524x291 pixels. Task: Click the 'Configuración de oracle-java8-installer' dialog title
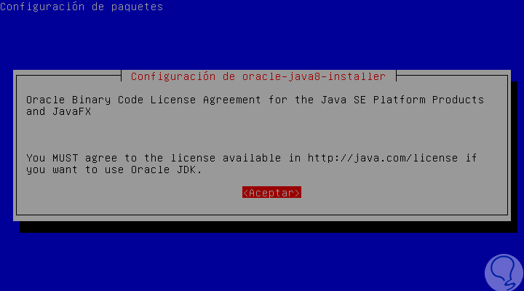click(258, 76)
